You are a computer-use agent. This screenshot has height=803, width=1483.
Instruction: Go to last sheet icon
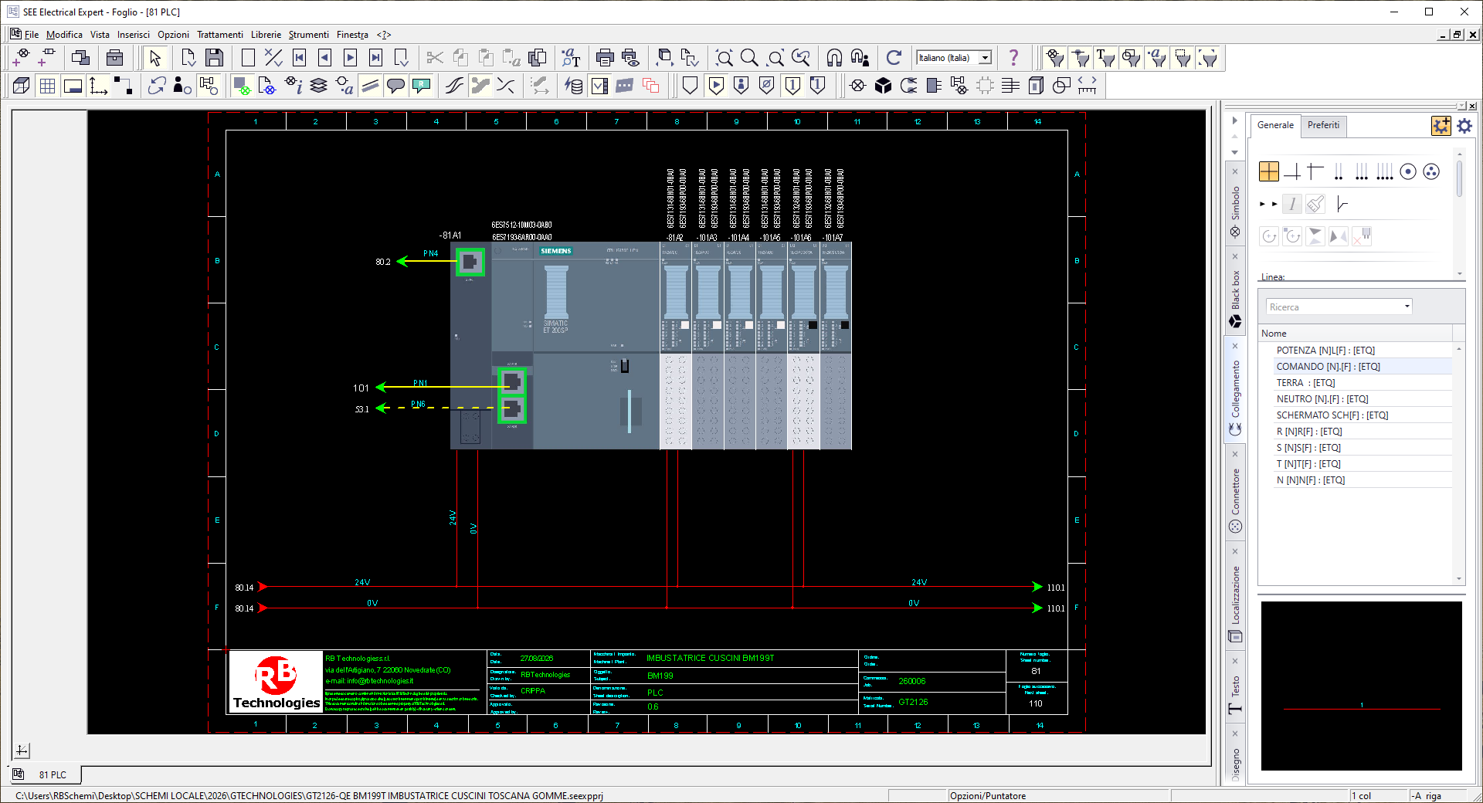376,58
